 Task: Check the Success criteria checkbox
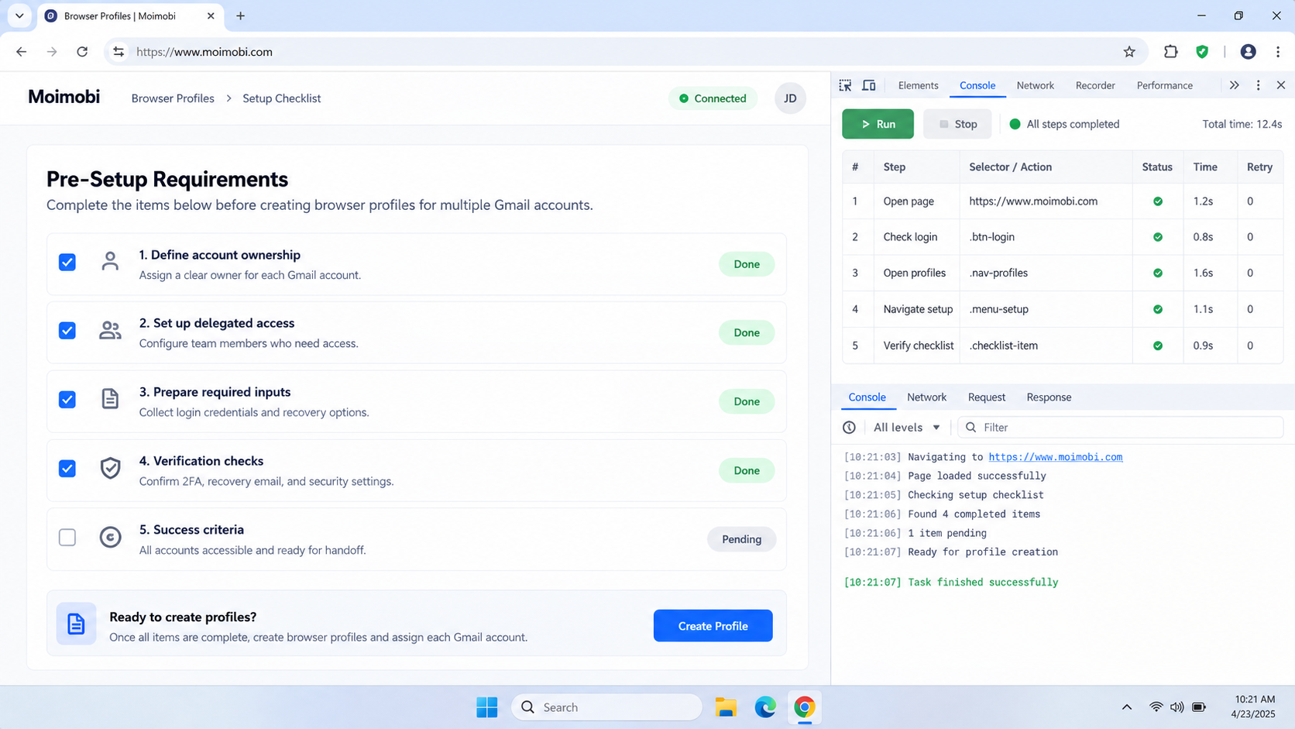(67, 538)
